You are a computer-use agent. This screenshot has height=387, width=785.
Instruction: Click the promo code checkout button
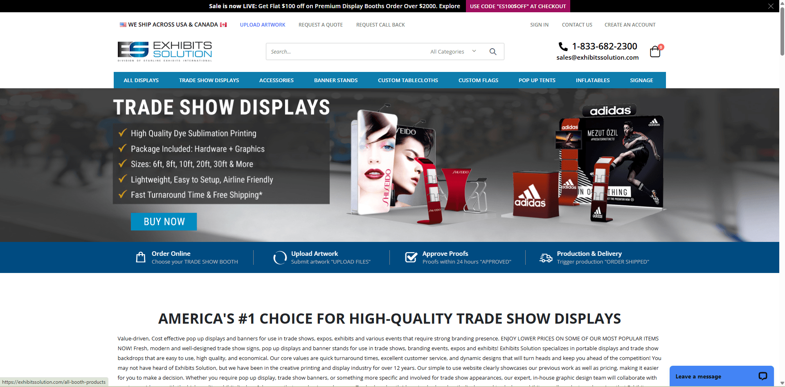[x=517, y=6]
